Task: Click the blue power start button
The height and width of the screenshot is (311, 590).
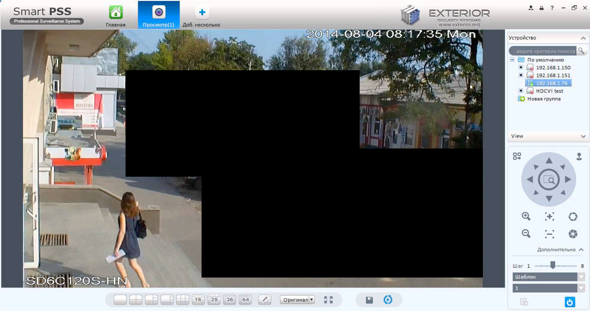Action: 570,302
